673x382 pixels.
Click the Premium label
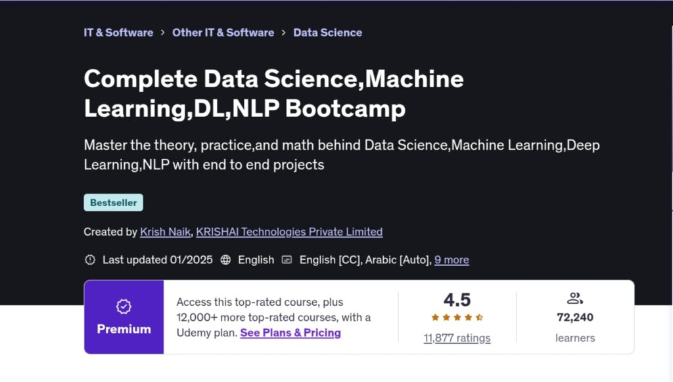tap(124, 329)
